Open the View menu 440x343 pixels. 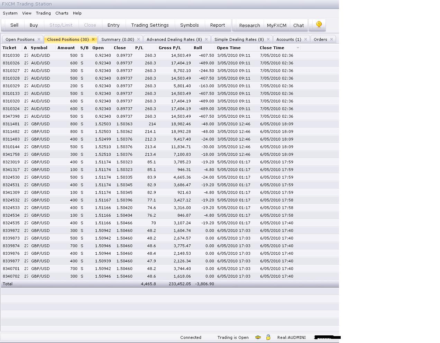pyautogui.click(x=27, y=13)
